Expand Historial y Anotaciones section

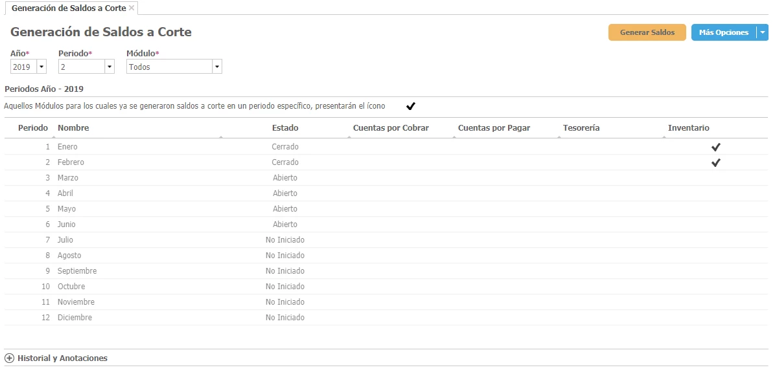click(10, 358)
